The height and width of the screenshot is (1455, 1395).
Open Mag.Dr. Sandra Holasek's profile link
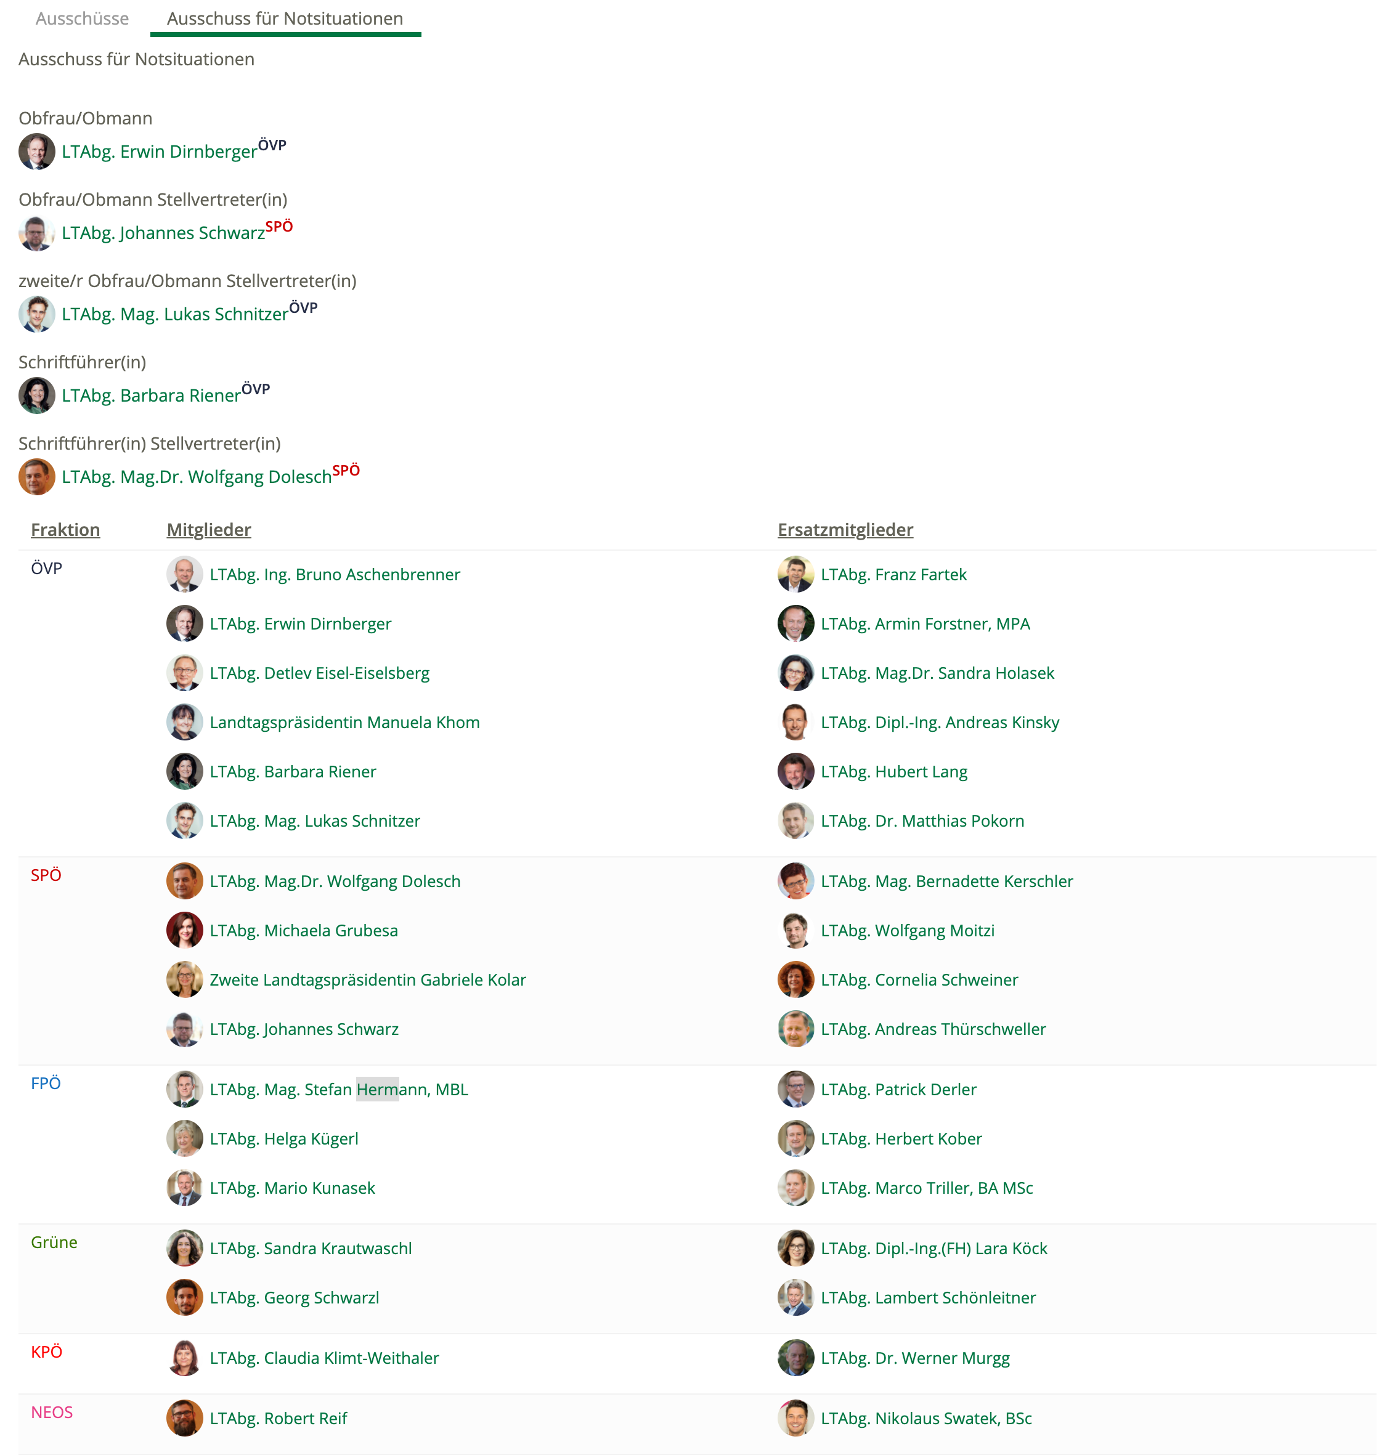(937, 673)
